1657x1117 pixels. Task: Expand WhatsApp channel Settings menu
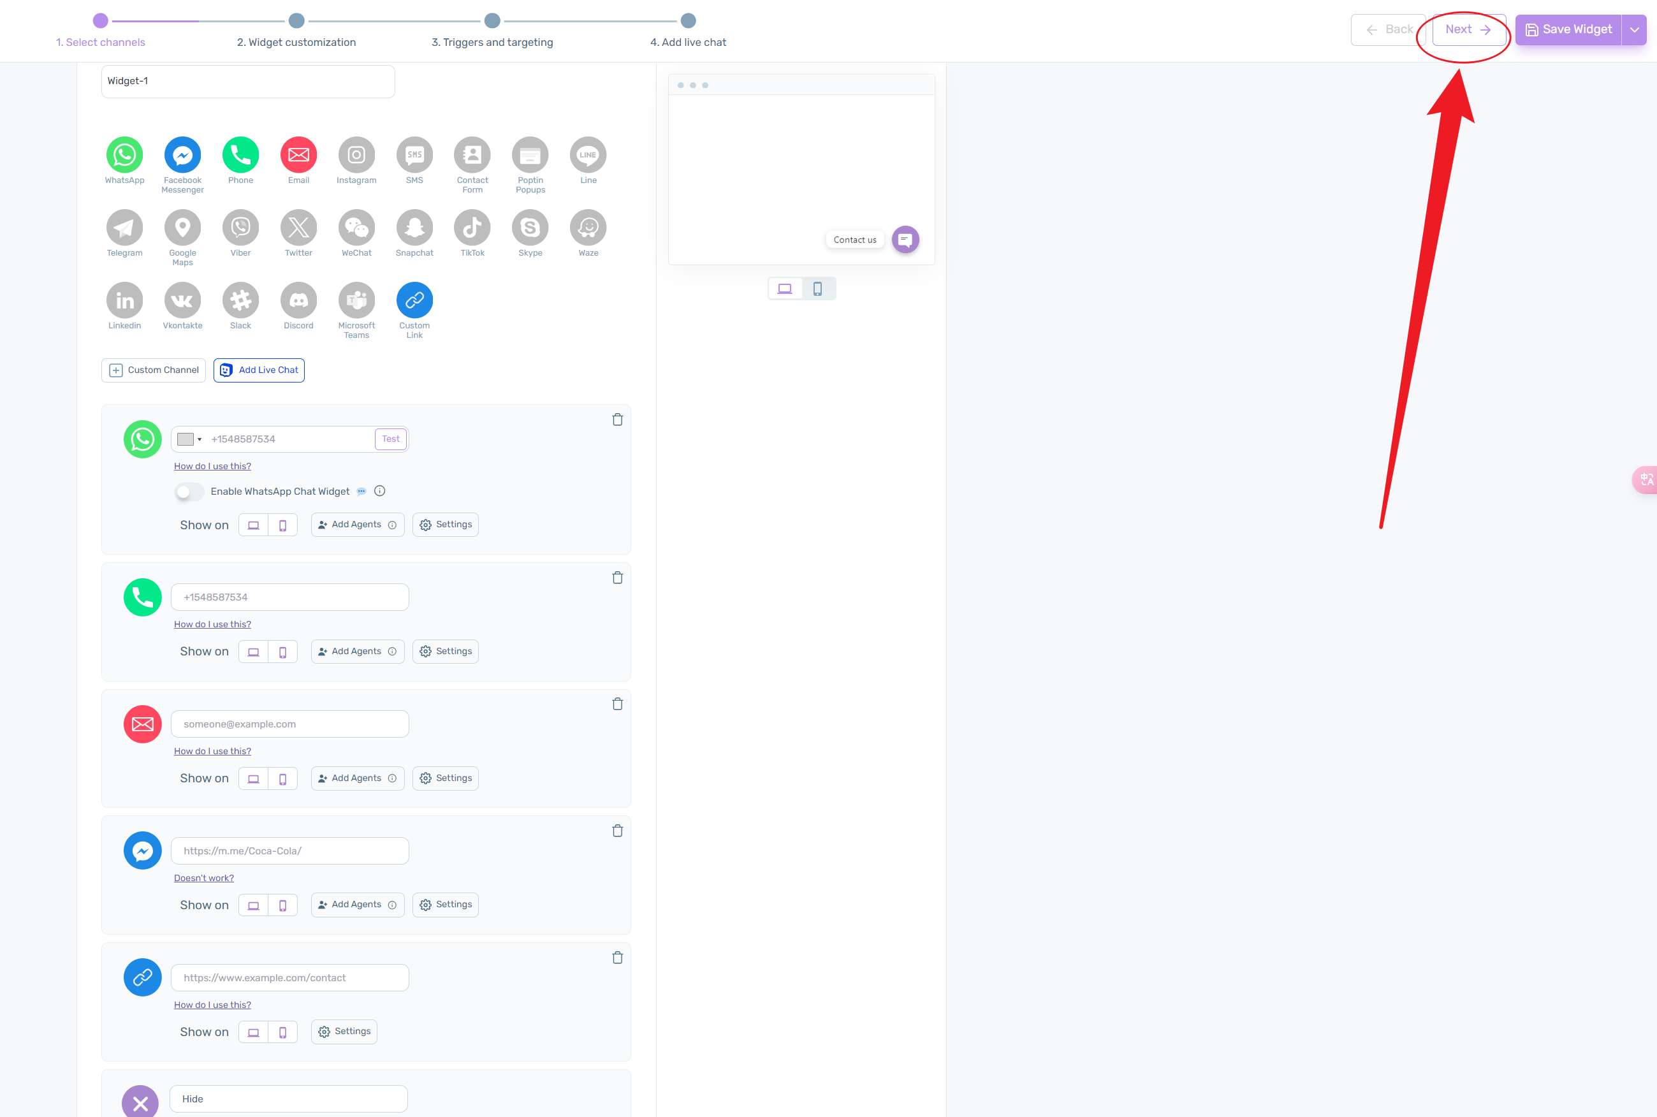click(x=445, y=523)
